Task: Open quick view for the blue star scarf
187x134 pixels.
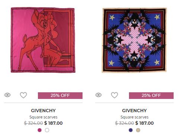Action: point(99,95)
